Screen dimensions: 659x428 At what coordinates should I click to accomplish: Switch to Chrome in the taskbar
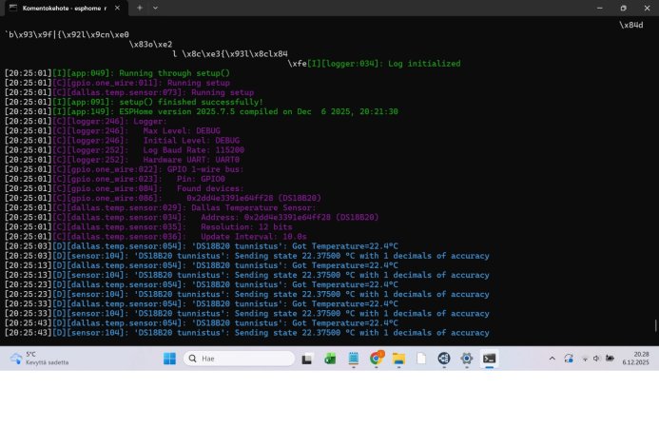pos(377,359)
